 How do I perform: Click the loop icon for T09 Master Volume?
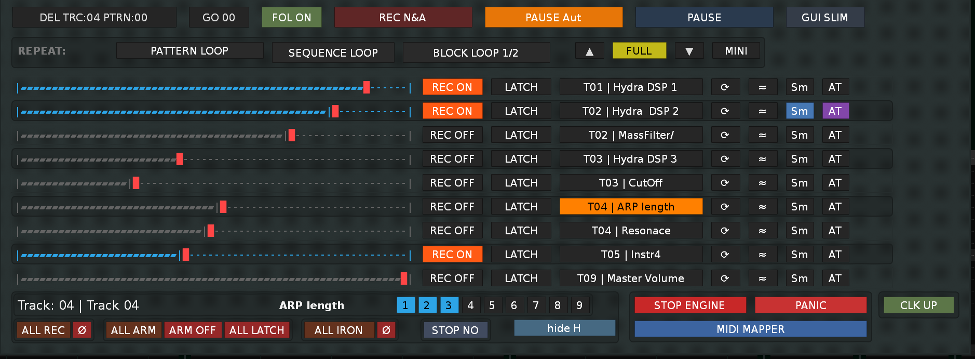(725, 278)
